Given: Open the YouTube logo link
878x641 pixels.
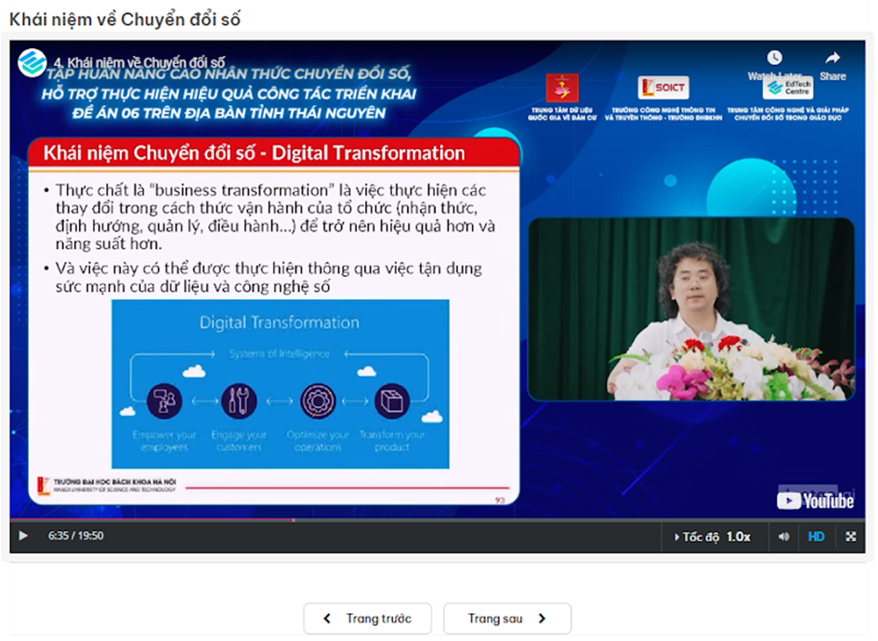Looking at the screenshot, I should click(x=815, y=501).
